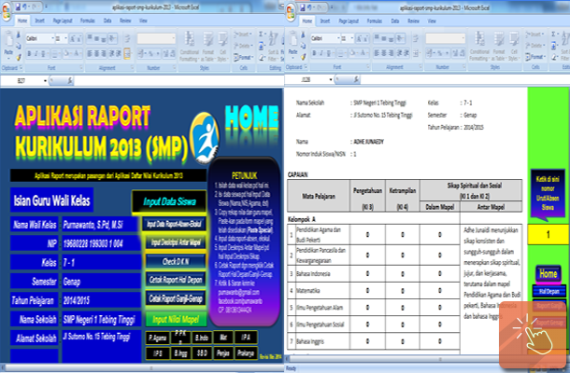This screenshot has width=570, height=373.
Task: Open the Office button in left Excel window
Action: (7, 12)
